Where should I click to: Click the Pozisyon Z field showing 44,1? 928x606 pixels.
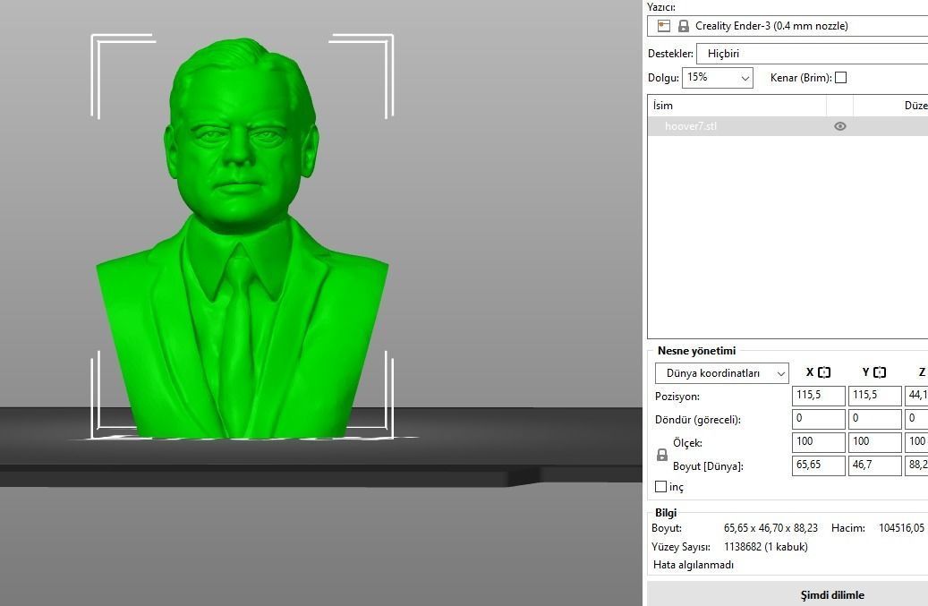coord(916,396)
